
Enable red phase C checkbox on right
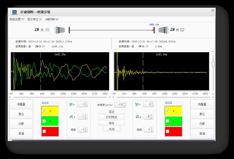tap(168, 132)
